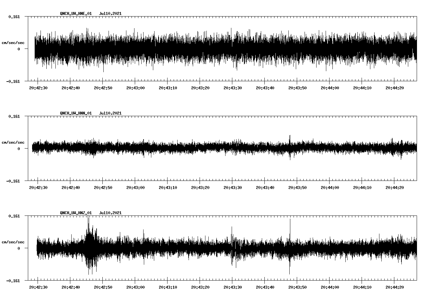This screenshot has height=299, width=440.
Task: Click the spike near 20:43:48 in HNN trace
Action: (290, 147)
